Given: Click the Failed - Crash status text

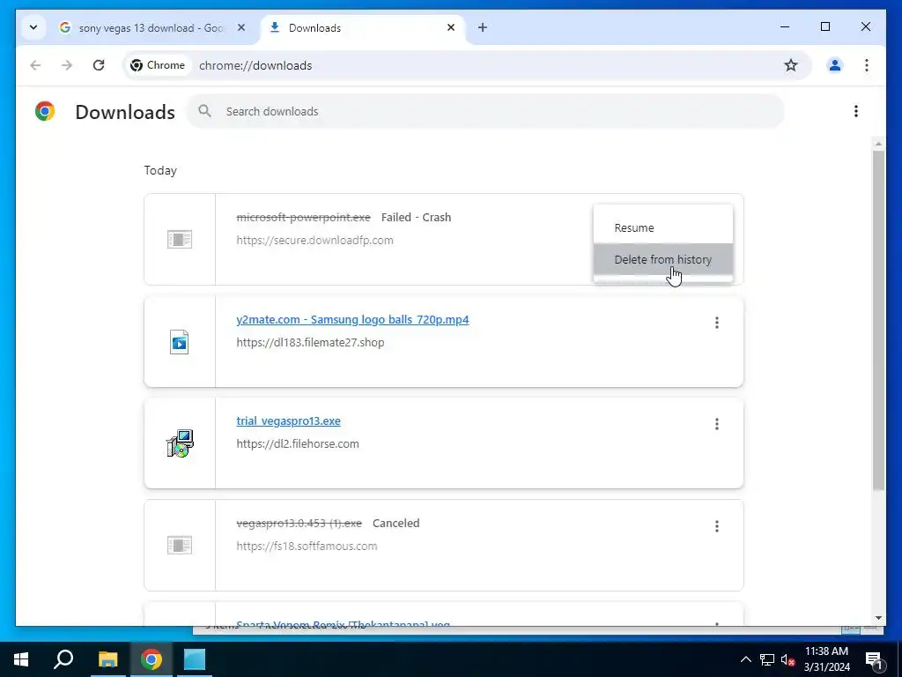Looking at the screenshot, I should (x=416, y=218).
